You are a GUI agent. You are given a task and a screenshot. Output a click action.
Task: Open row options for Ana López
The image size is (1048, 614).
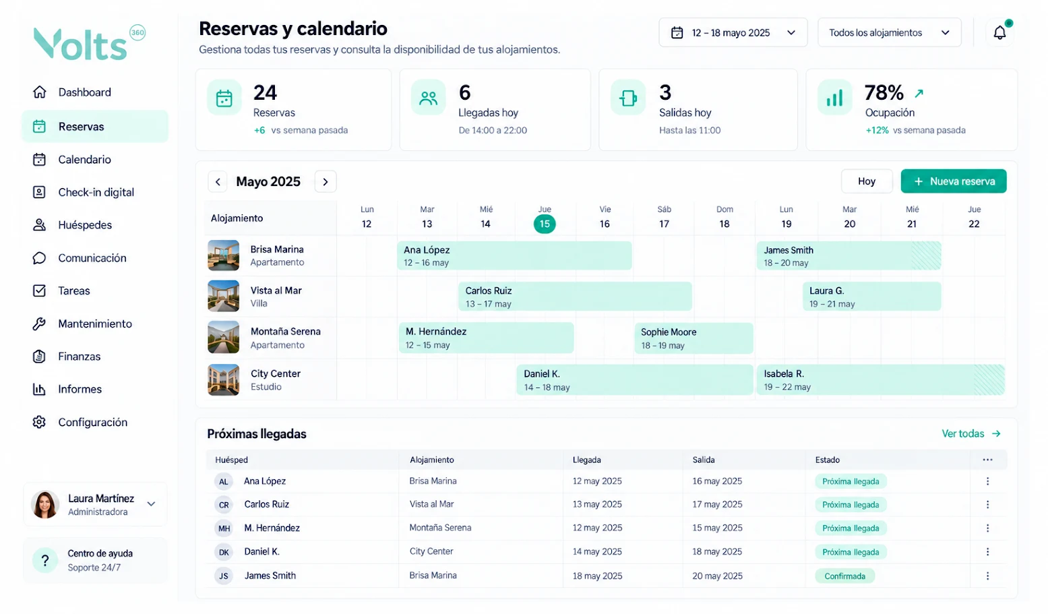click(987, 481)
